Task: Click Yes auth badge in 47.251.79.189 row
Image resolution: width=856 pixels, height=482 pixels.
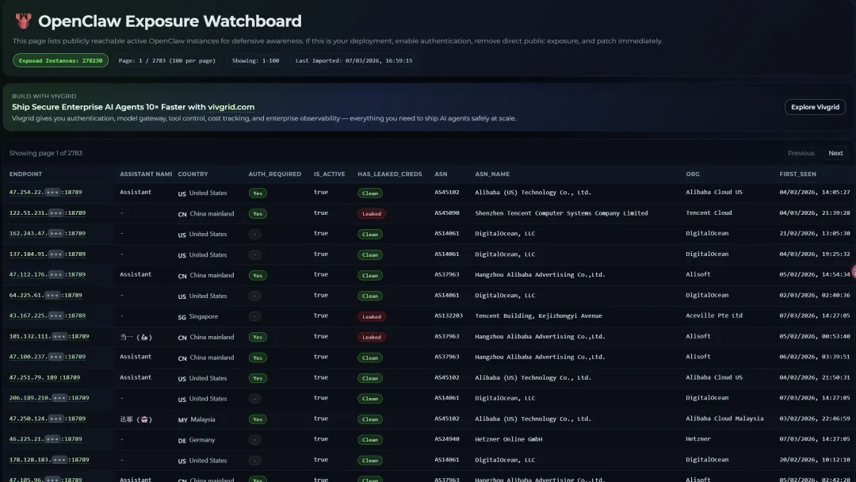Action: pyautogui.click(x=258, y=378)
